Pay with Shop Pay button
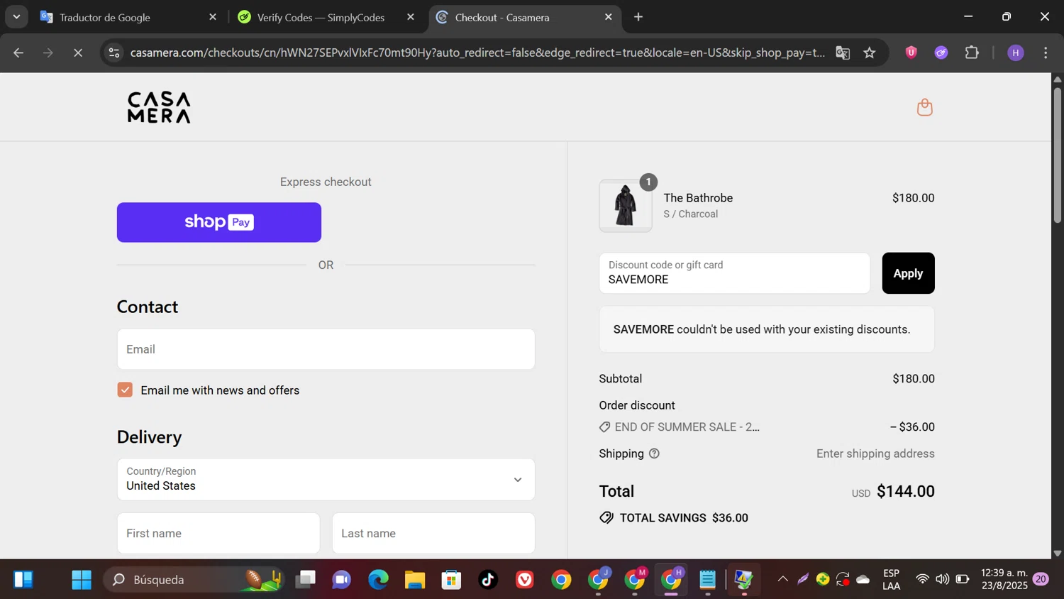The height and width of the screenshot is (599, 1064). (219, 222)
